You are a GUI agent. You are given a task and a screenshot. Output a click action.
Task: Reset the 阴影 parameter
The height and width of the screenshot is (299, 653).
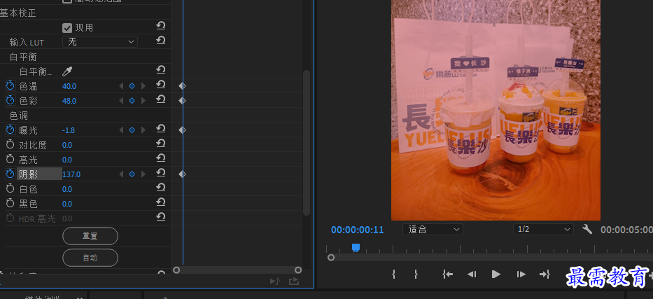[x=161, y=173]
